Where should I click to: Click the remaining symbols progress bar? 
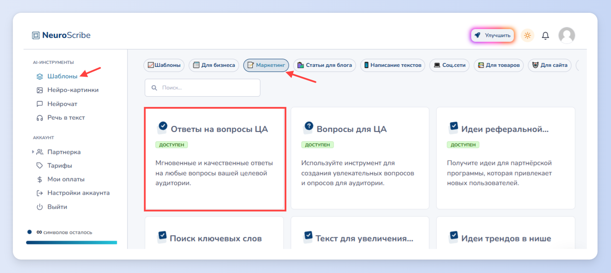click(x=71, y=242)
